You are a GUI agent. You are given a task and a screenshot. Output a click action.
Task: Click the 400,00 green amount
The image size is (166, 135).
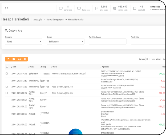(x=162, y=124)
